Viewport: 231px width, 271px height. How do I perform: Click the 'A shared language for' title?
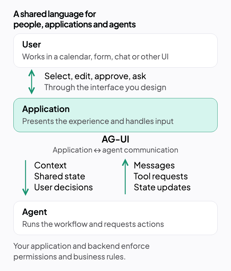click(55, 14)
